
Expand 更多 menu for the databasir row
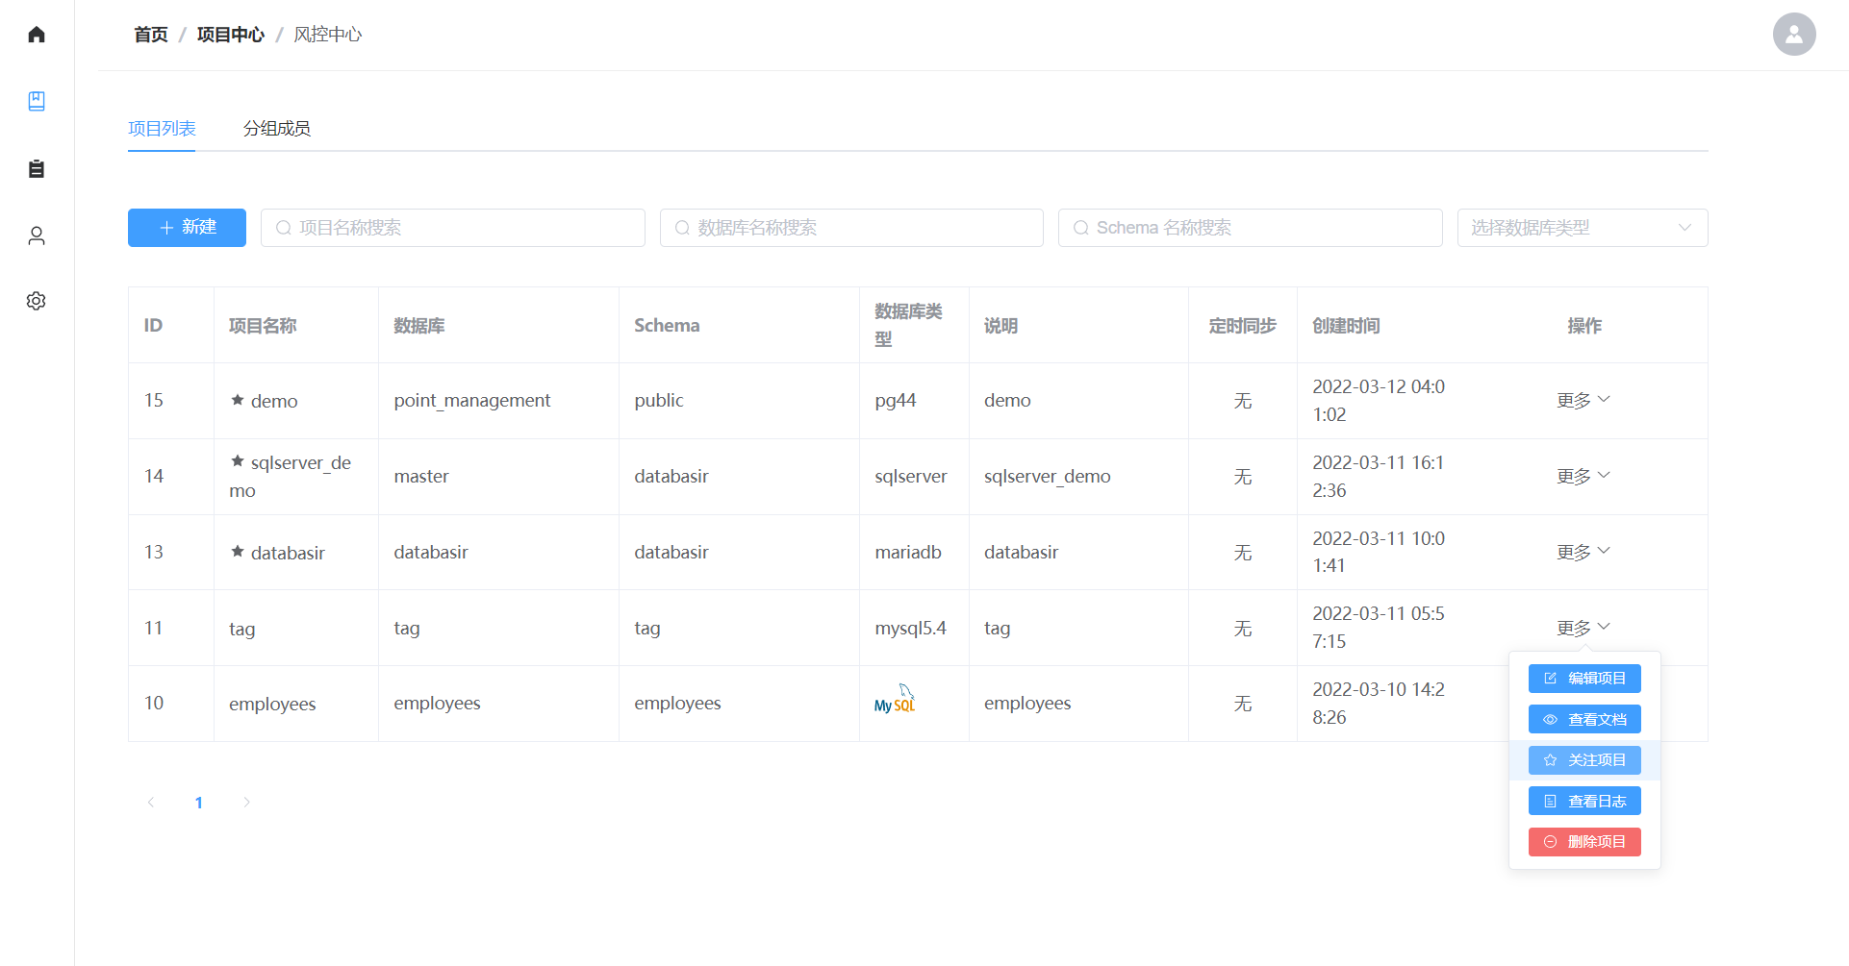pos(1583,552)
